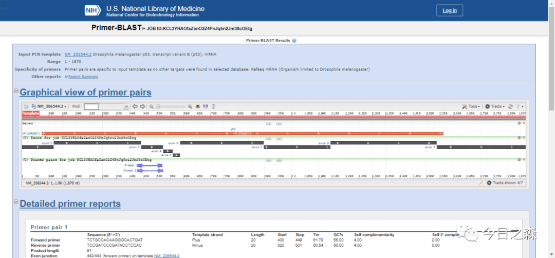Close the Genes track with red X

click(x=524, y=123)
